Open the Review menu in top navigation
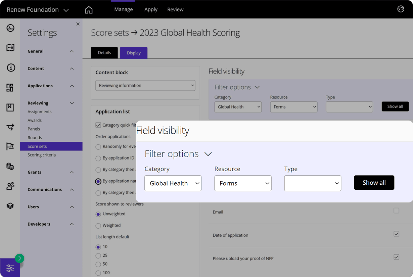 175,9
